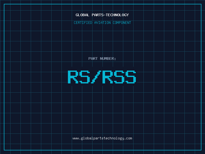Click the globalpartstechnology.com website link
The width and height of the screenshot is (205, 154).
(102, 138)
